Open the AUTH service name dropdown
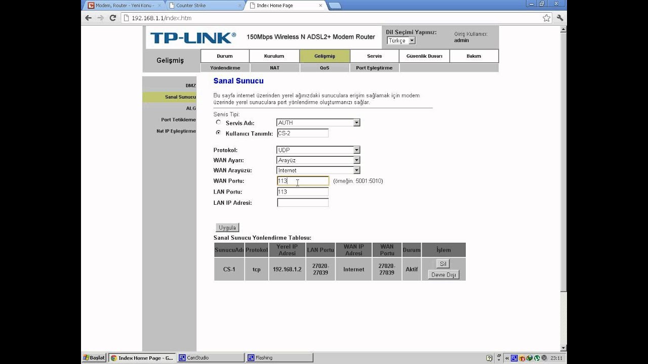 318,122
